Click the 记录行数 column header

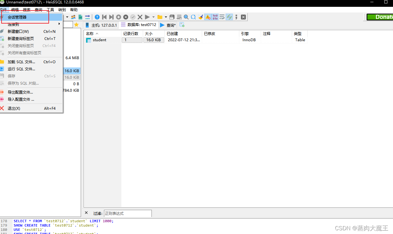click(x=132, y=33)
